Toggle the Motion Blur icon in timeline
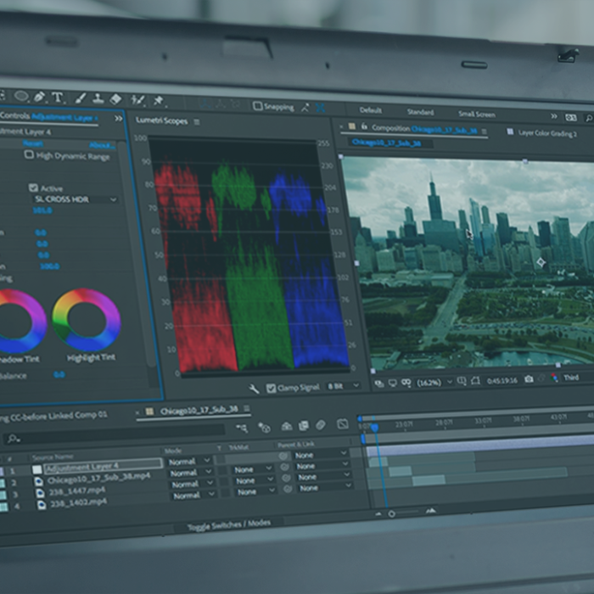The width and height of the screenshot is (594, 594). [321, 425]
